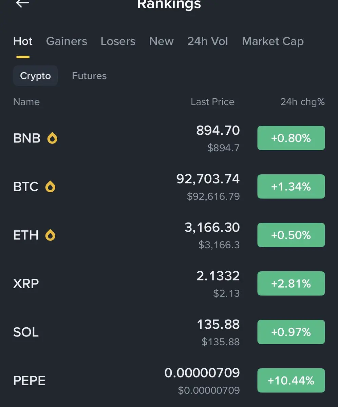Screen dimensions: 338x407
Task: Open the New rankings tab
Action: [x=161, y=41]
